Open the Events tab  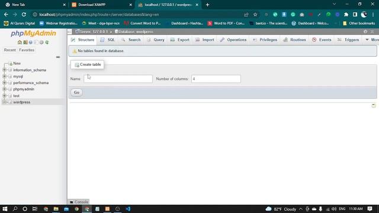point(322,40)
